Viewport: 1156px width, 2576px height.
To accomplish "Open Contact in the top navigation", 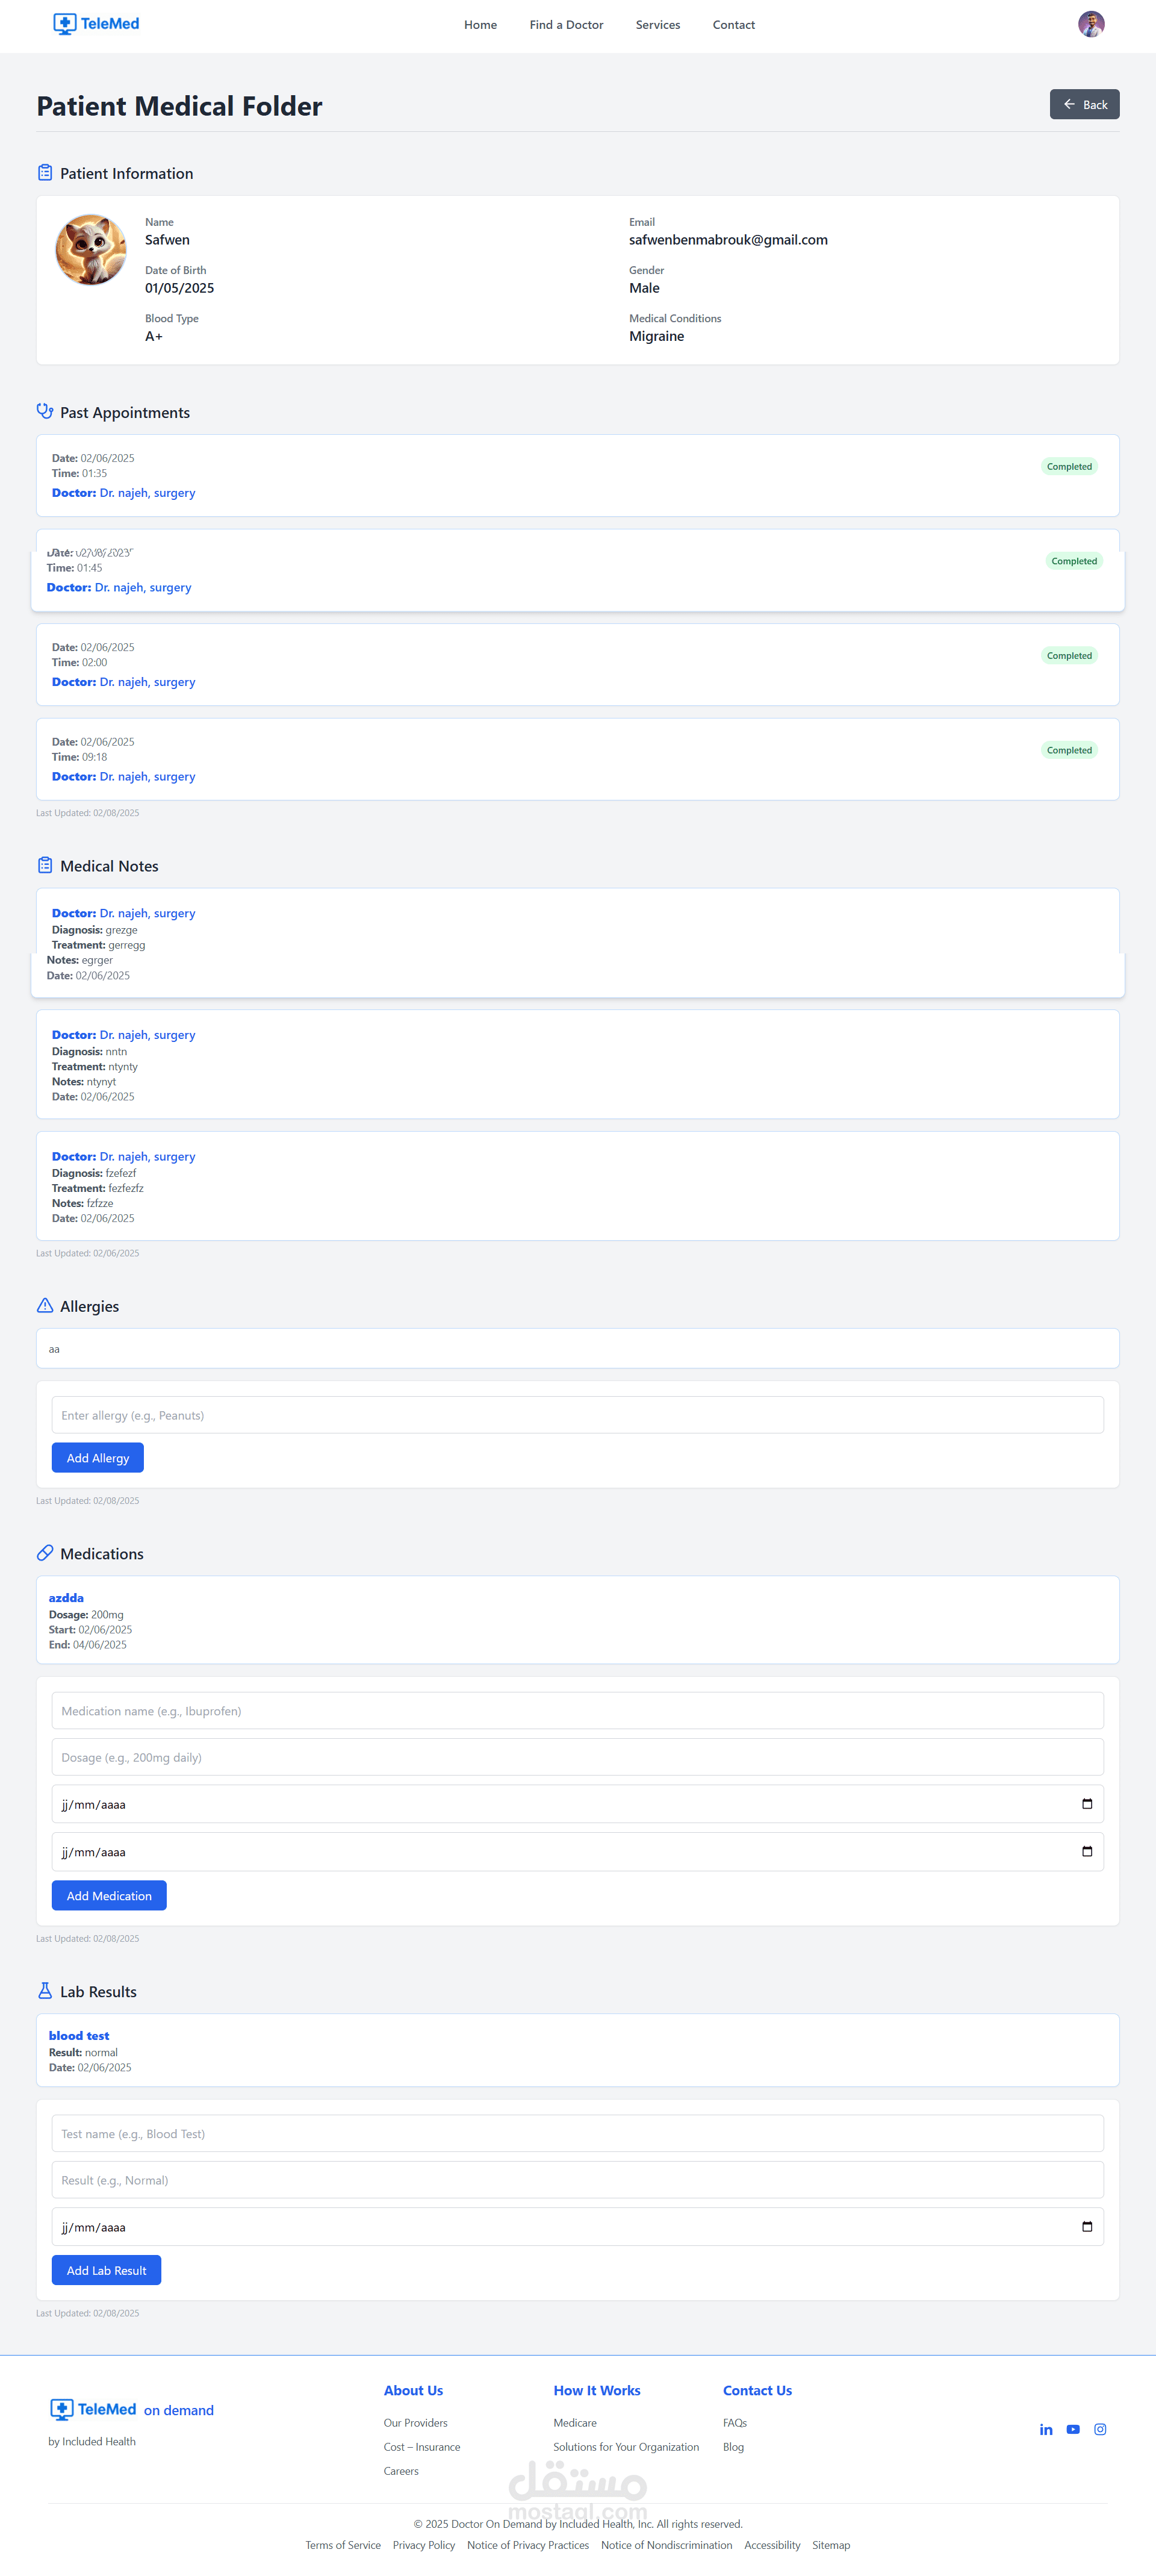I will pos(733,25).
